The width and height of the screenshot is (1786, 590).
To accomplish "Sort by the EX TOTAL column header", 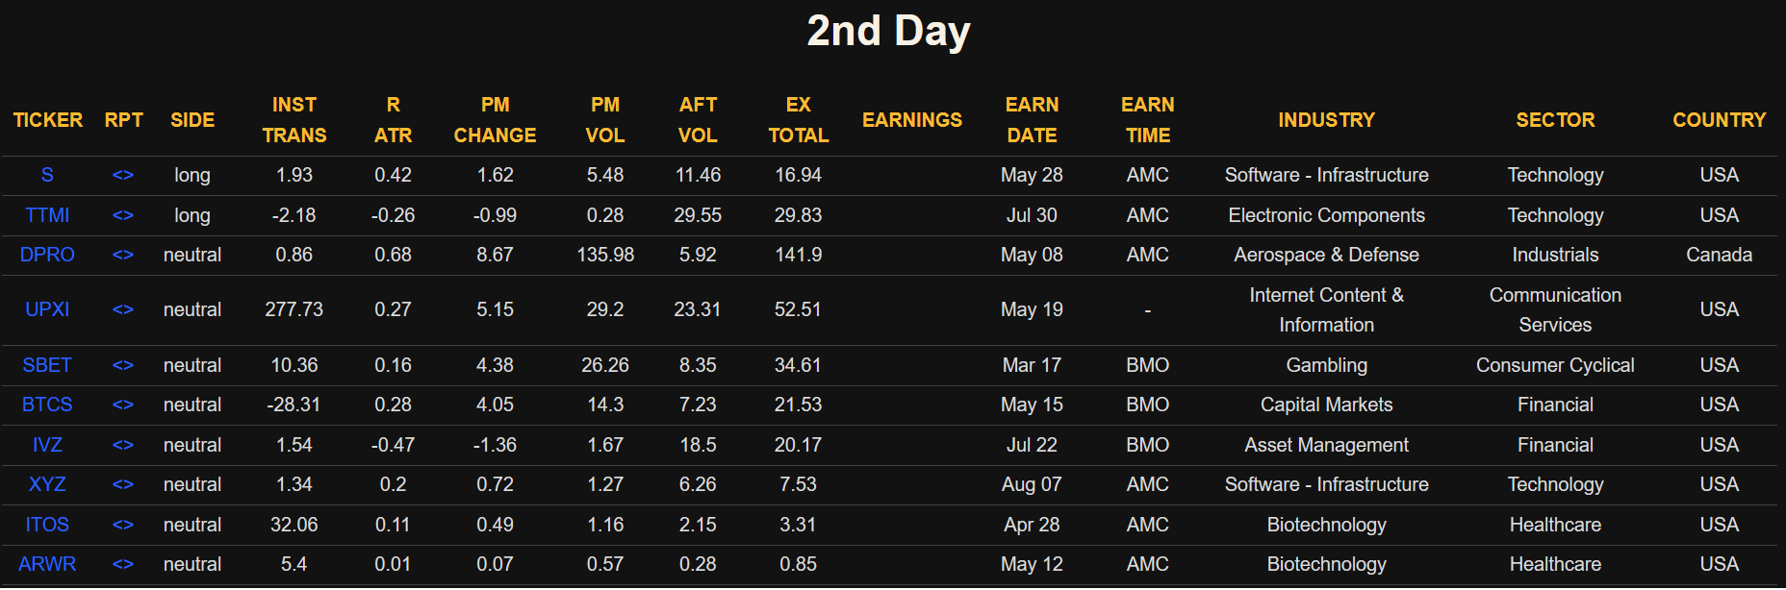I will (x=798, y=120).
